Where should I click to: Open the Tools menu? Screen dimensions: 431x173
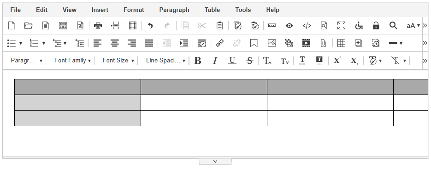(x=243, y=10)
